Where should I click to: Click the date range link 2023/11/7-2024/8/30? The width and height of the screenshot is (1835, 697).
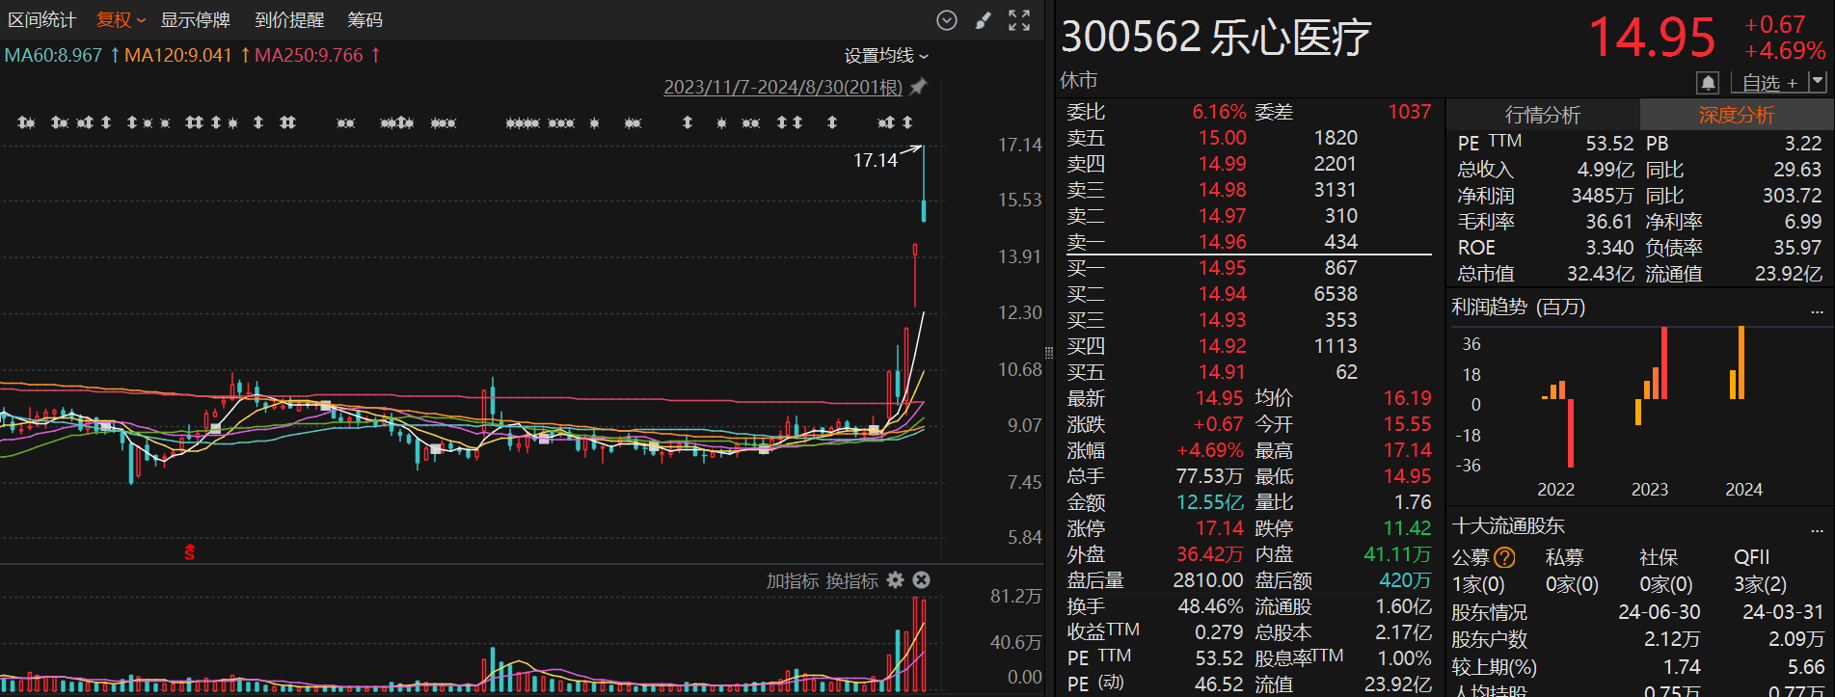point(783,87)
